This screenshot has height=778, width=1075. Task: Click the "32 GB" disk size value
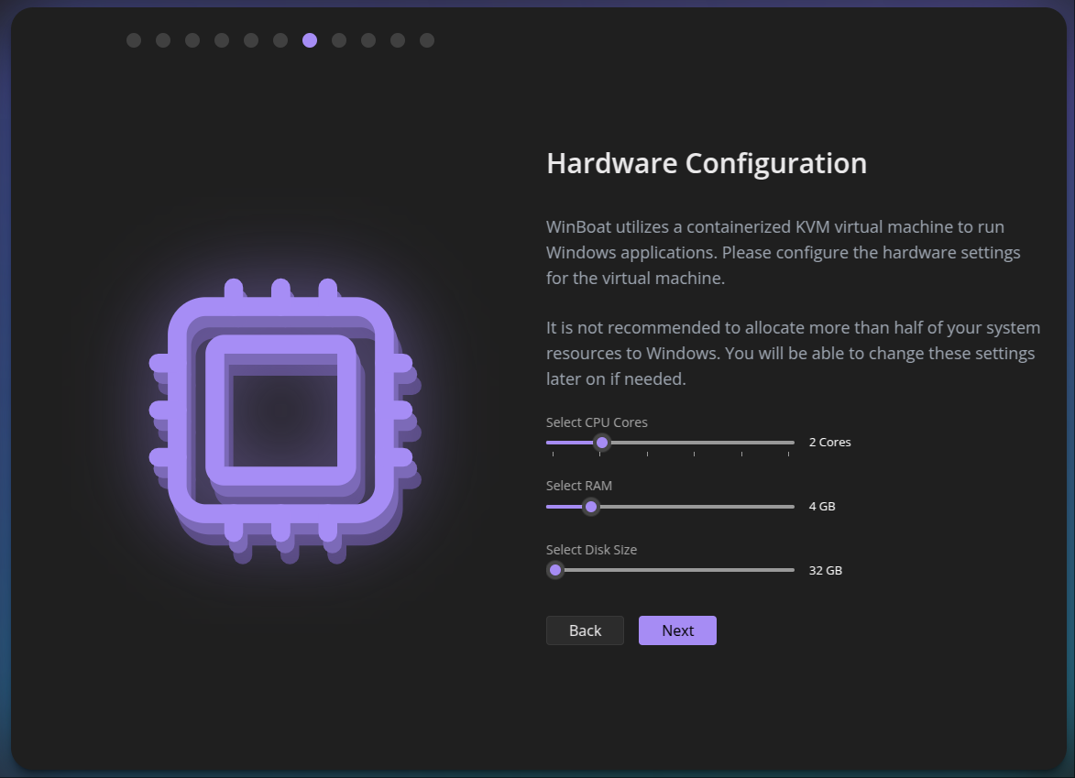(x=825, y=570)
